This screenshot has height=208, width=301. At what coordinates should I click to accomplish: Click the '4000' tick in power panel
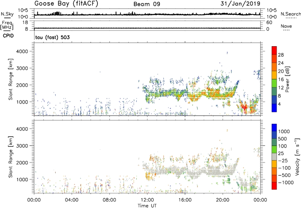pyautogui.click(x=22, y=51)
